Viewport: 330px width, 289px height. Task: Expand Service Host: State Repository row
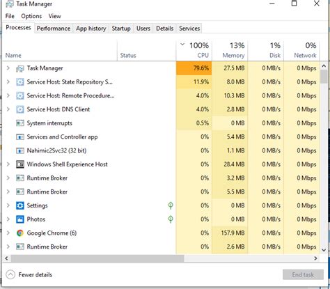pos(8,82)
